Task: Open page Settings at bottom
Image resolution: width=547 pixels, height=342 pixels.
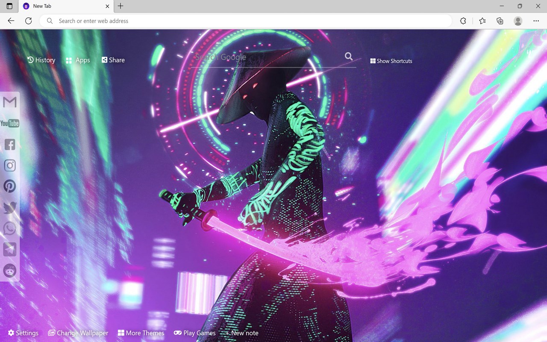Action: [23, 333]
